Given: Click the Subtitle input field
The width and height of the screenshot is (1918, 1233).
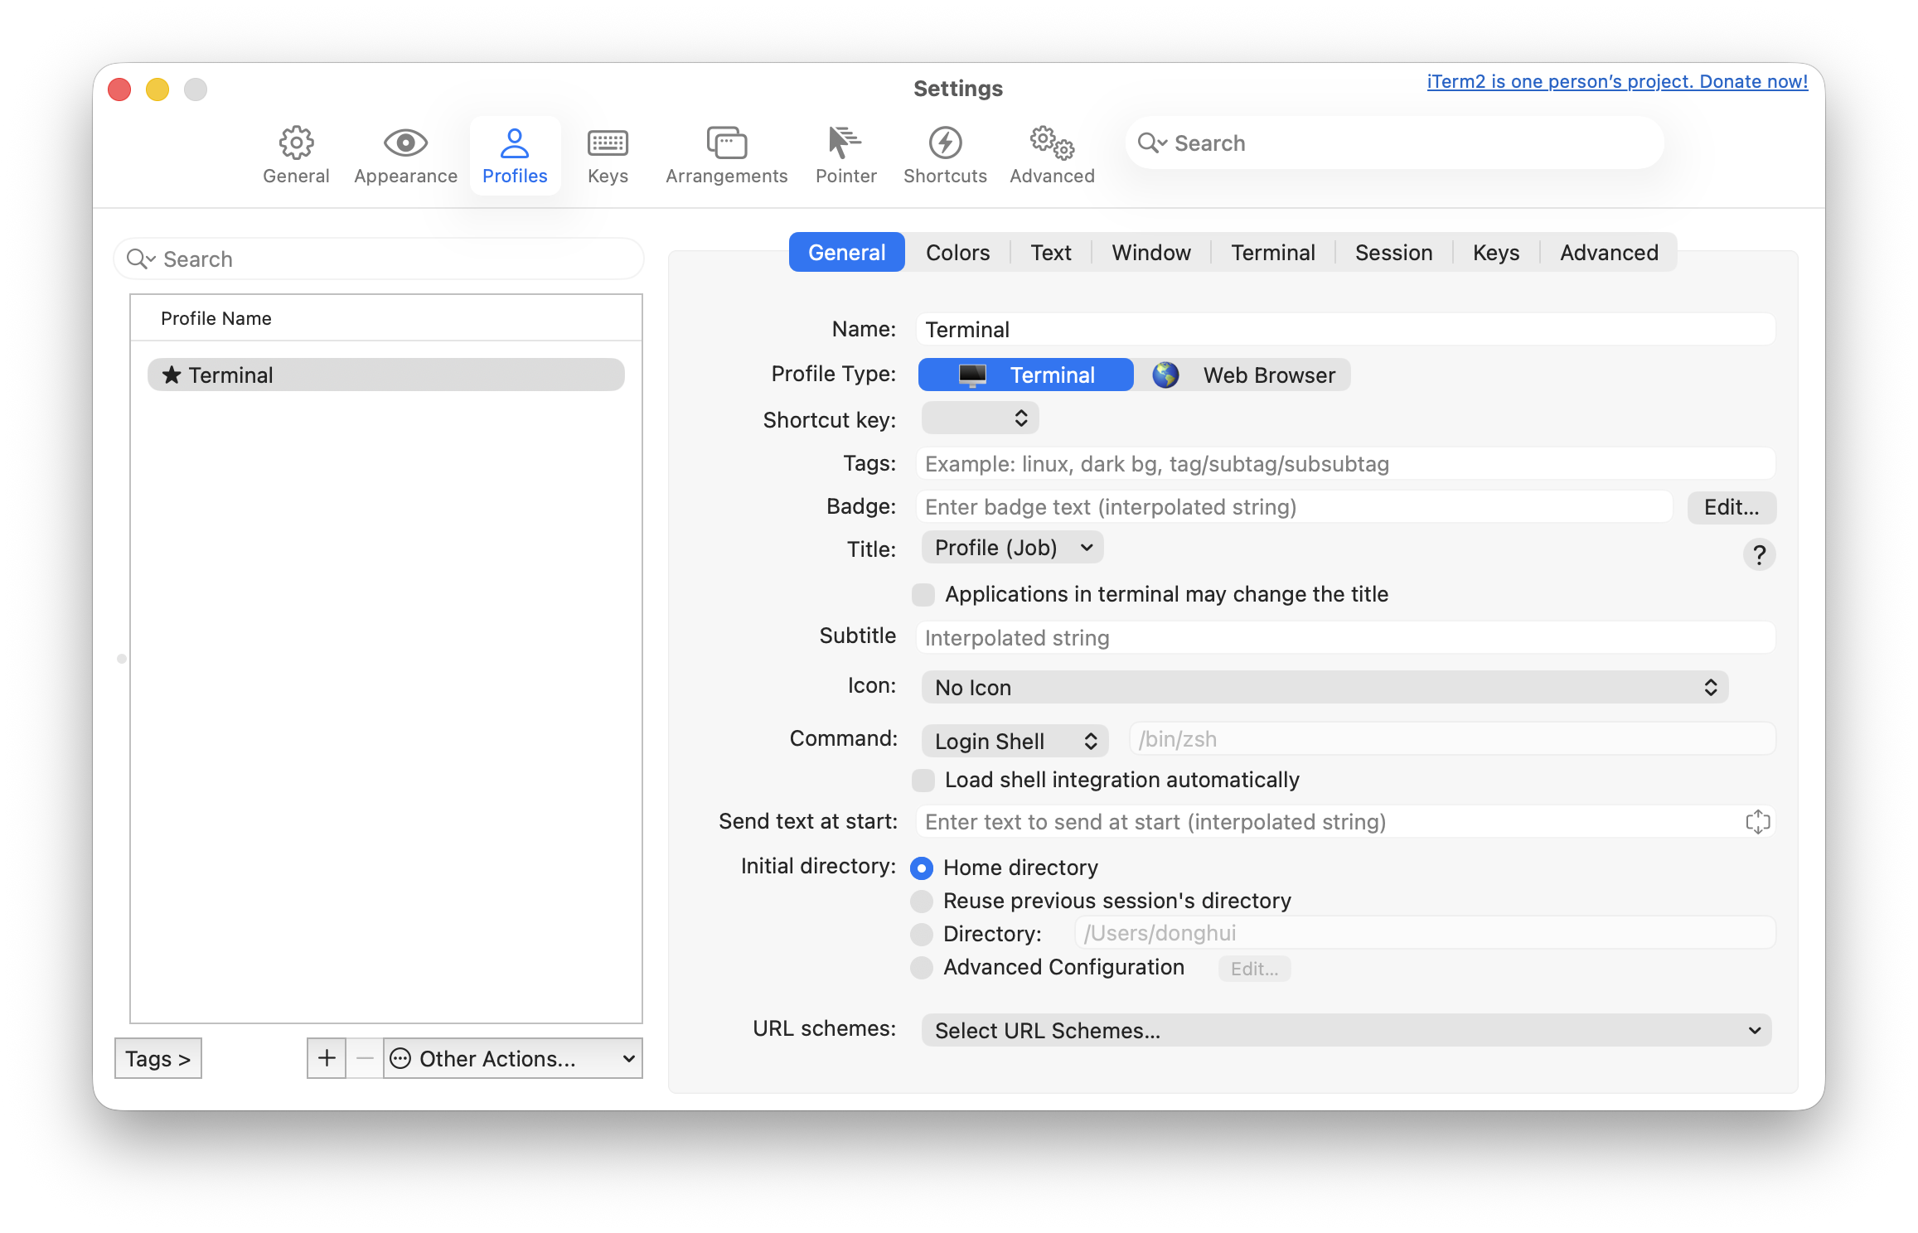Looking at the screenshot, I should click(1346, 637).
